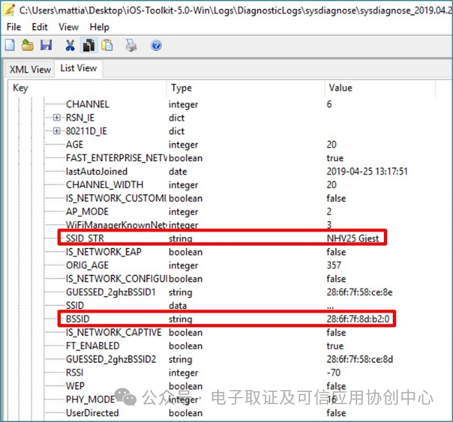Screen dimensions: 453x422
Task: Click the lastAutoJoined type date
Action: [178, 171]
